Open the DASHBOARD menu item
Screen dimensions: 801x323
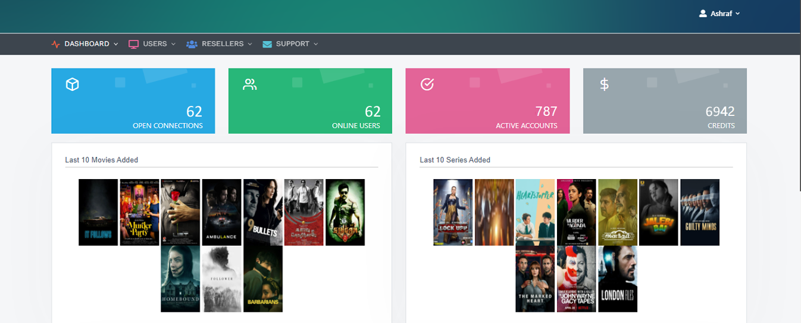click(x=87, y=44)
